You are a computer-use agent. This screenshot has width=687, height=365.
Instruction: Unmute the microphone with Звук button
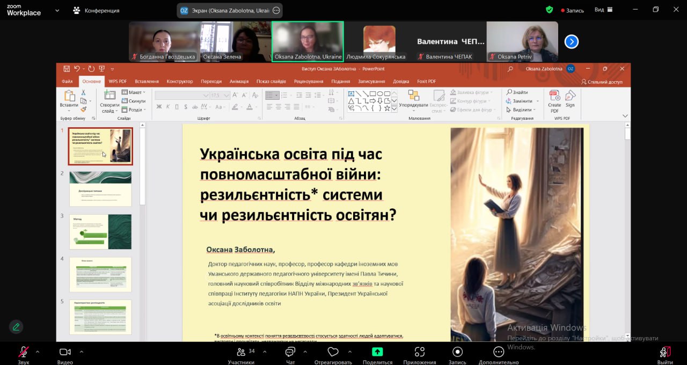(23, 352)
